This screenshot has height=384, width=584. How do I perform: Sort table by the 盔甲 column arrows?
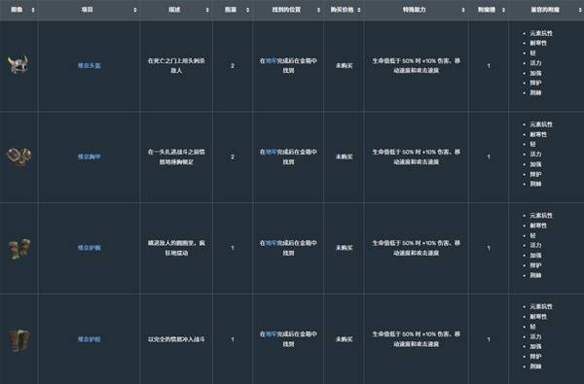point(247,10)
